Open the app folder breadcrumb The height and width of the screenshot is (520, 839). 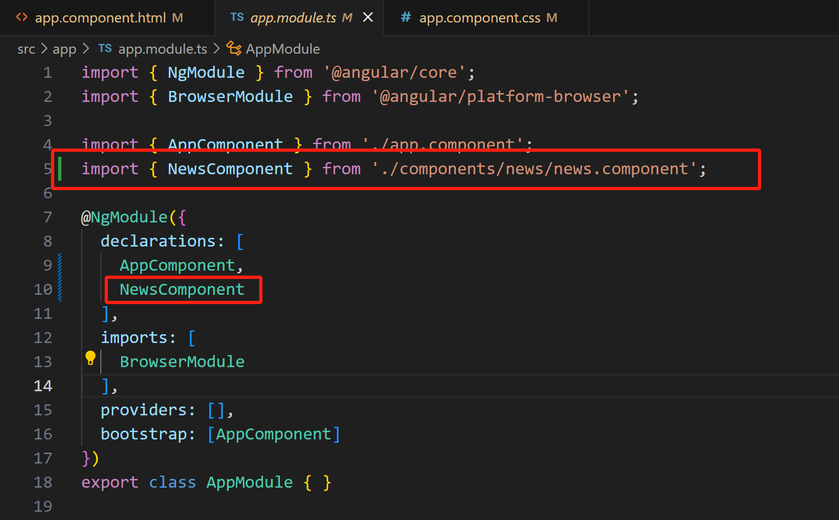click(64, 49)
